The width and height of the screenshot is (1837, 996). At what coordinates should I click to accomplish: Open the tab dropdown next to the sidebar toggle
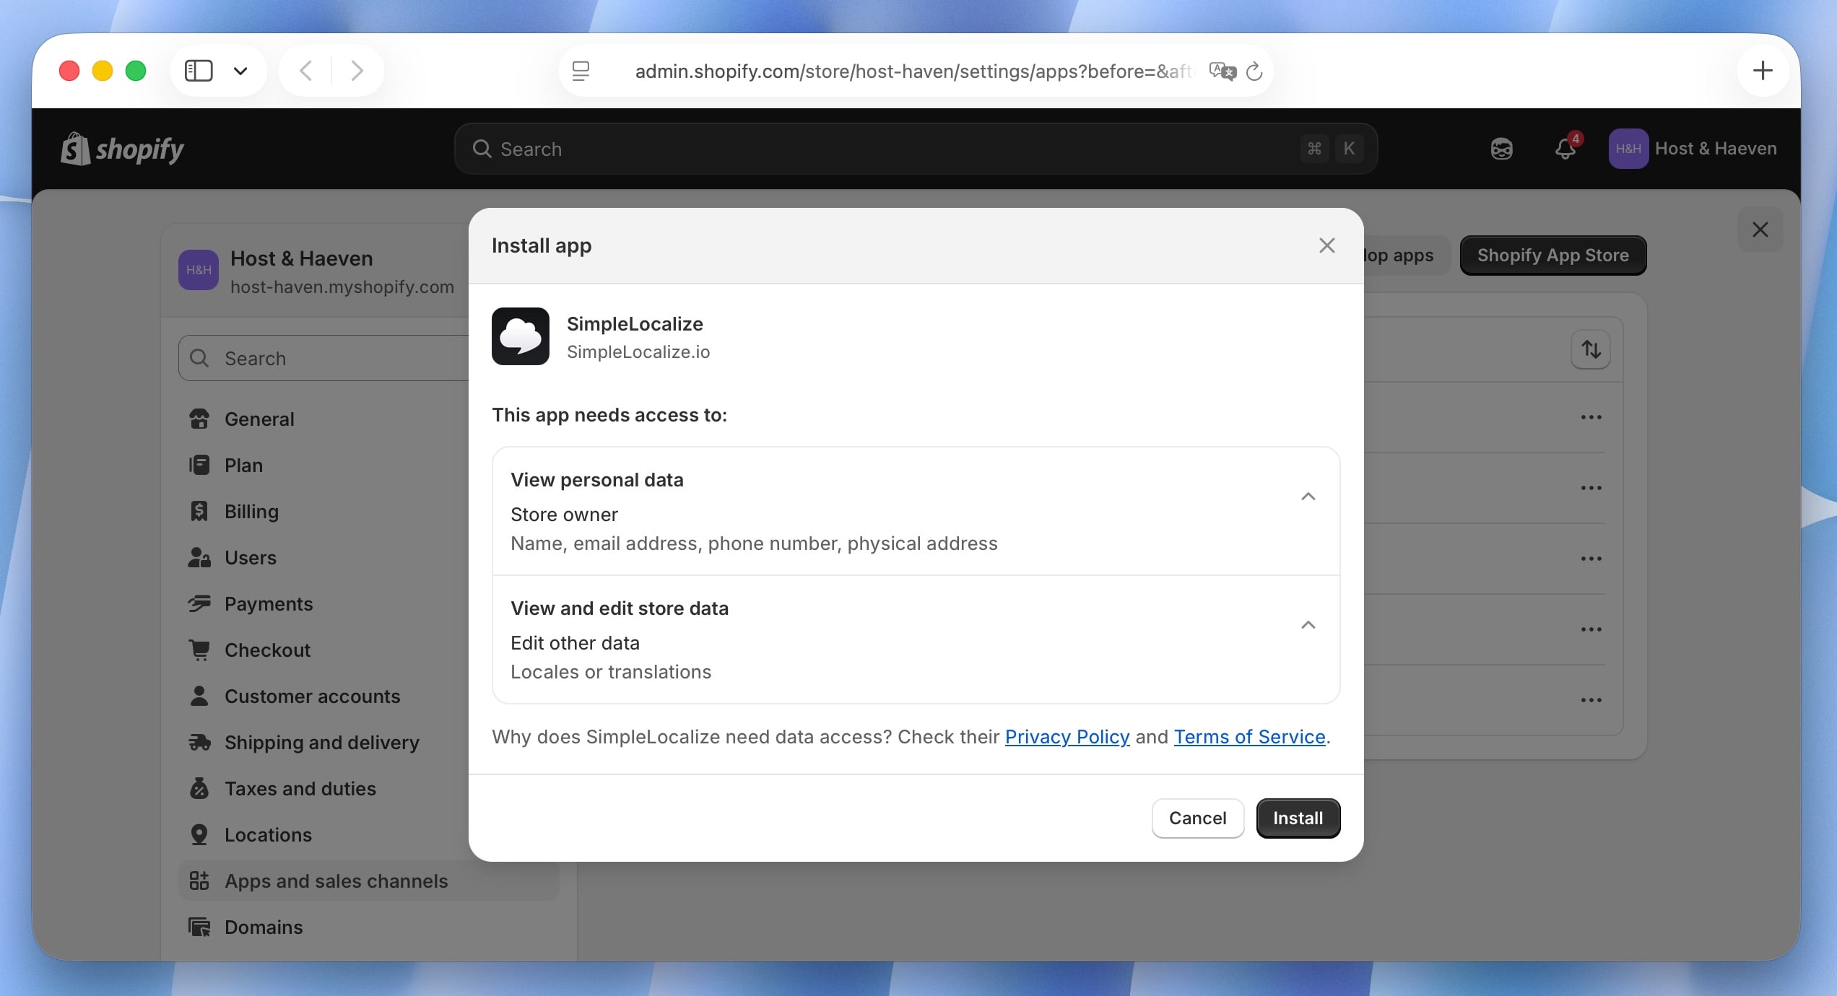[x=241, y=70]
